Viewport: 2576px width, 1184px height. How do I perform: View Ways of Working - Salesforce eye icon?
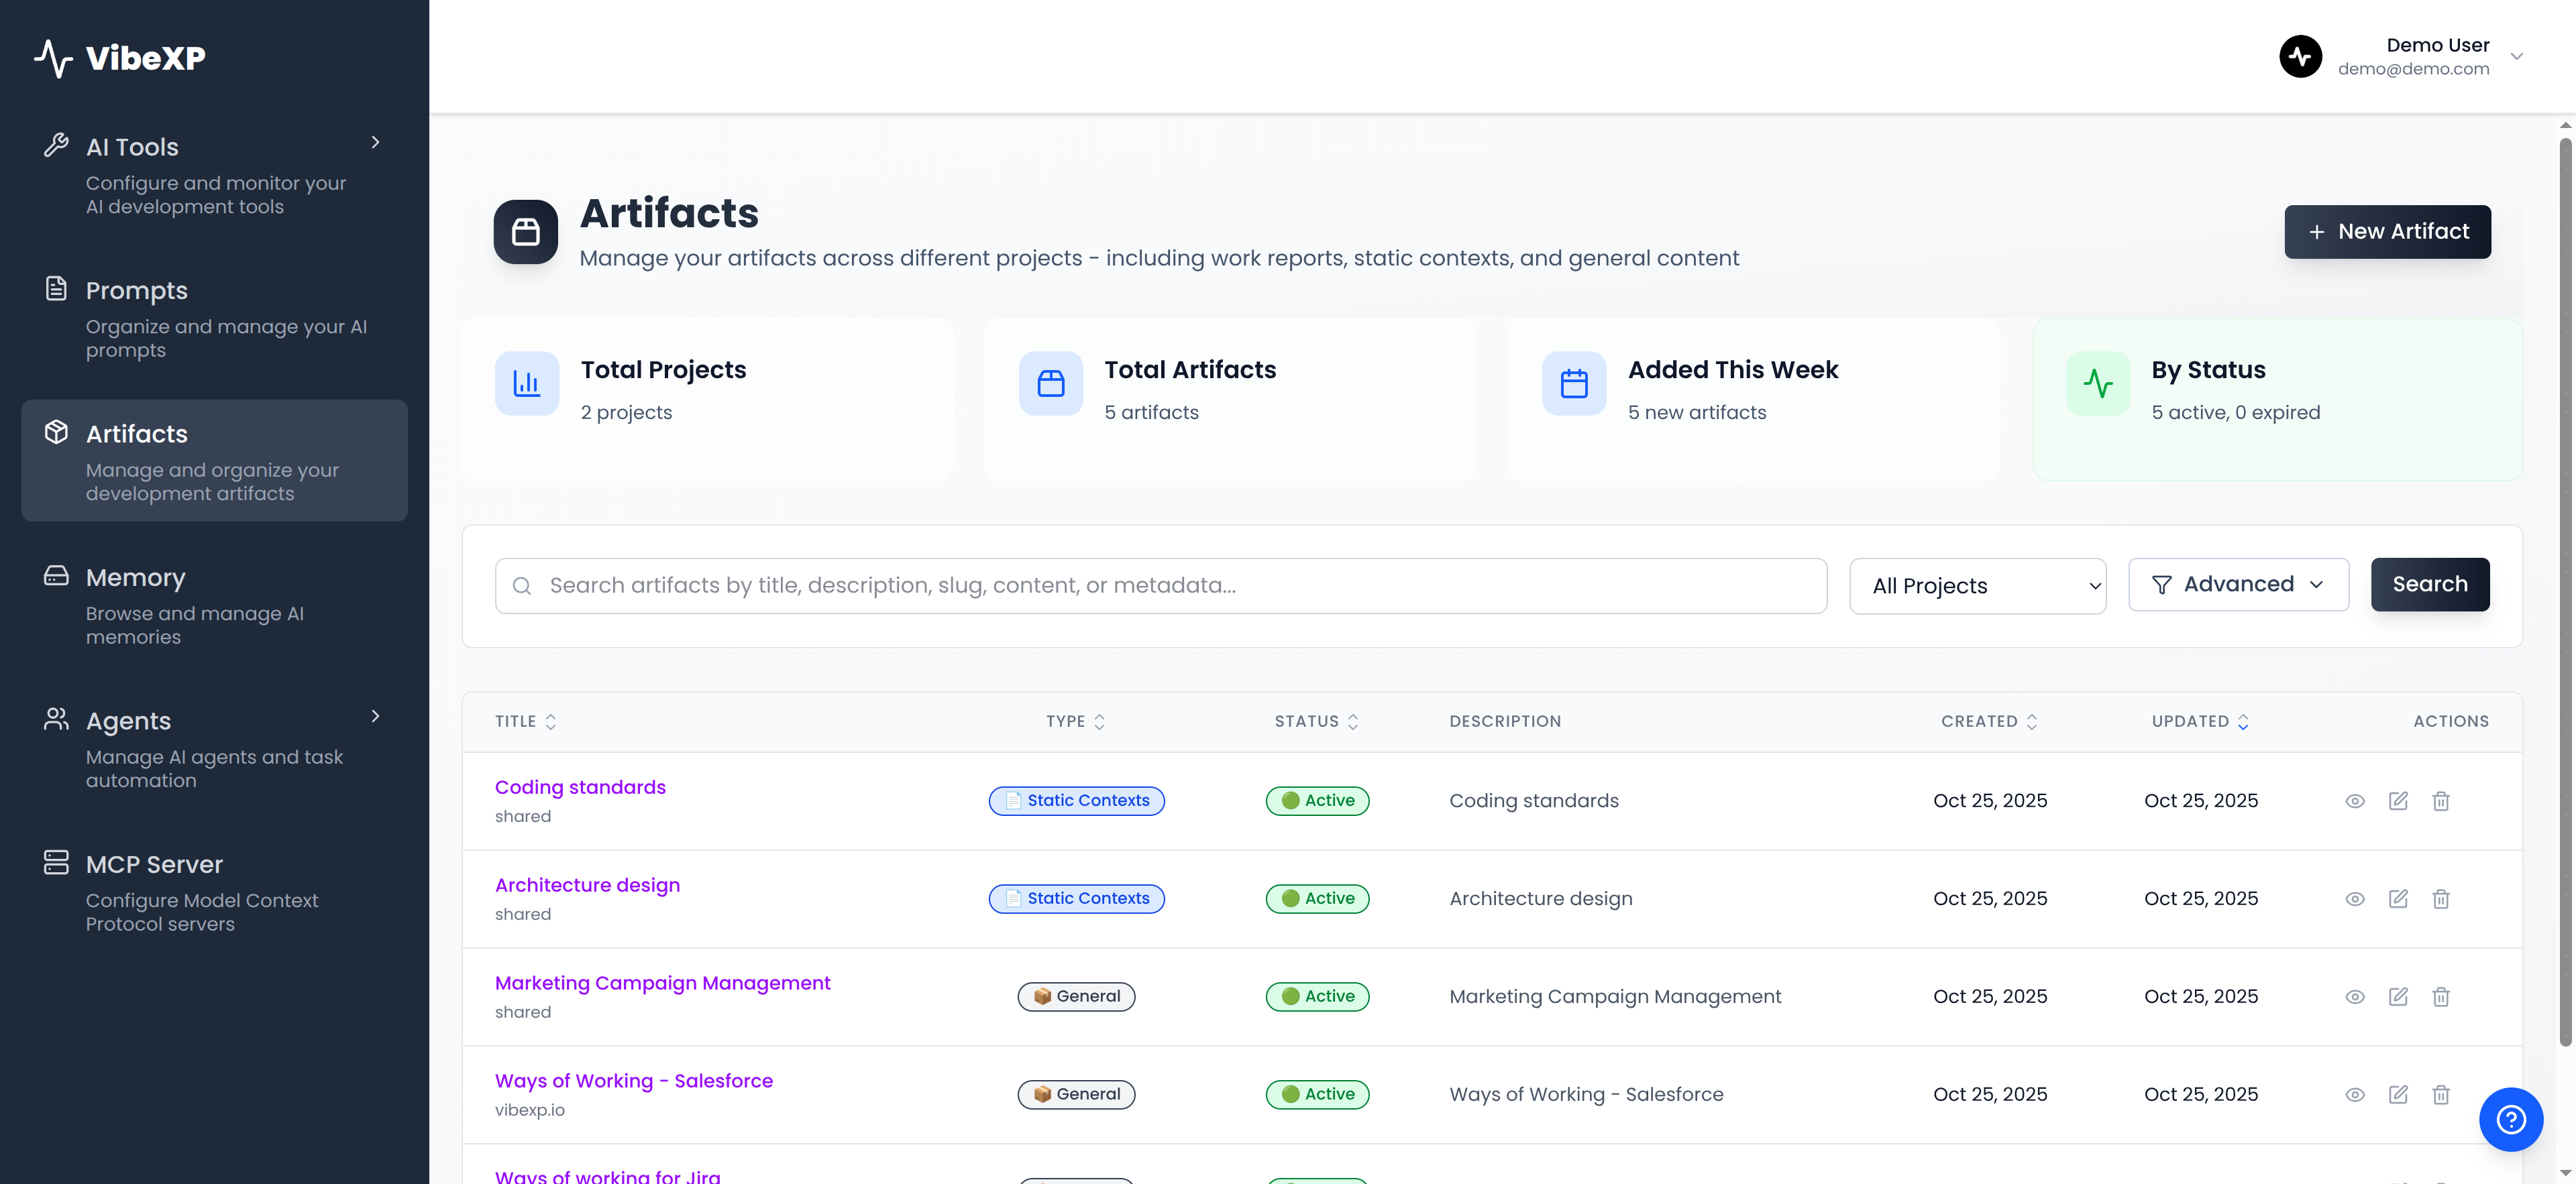pyautogui.click(x=2355, y=1094)
